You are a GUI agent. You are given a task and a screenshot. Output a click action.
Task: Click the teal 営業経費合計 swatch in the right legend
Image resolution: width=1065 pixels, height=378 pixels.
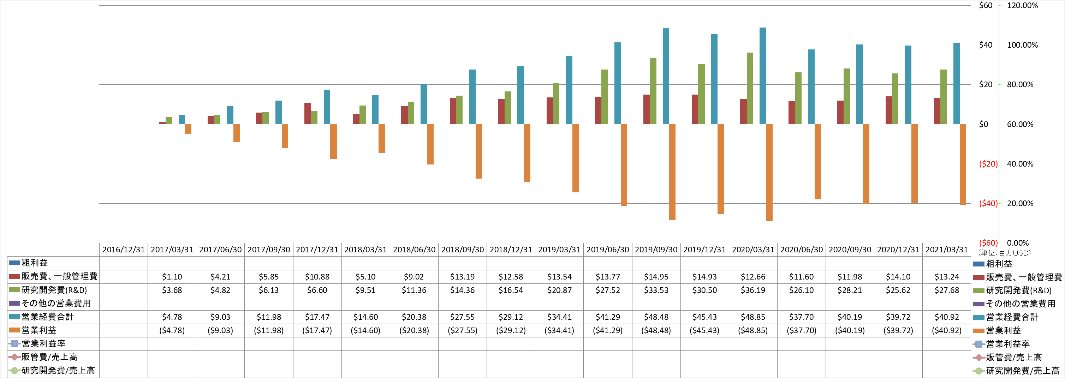[x=978, y=317]
